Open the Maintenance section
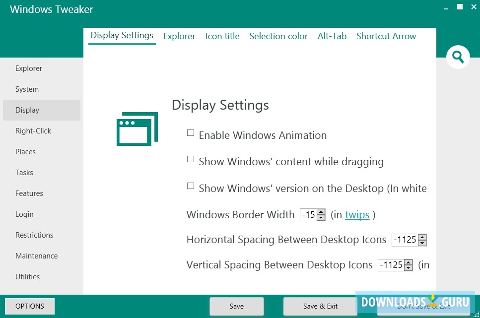This screenshot has height=318, width=480. [36, 255]
